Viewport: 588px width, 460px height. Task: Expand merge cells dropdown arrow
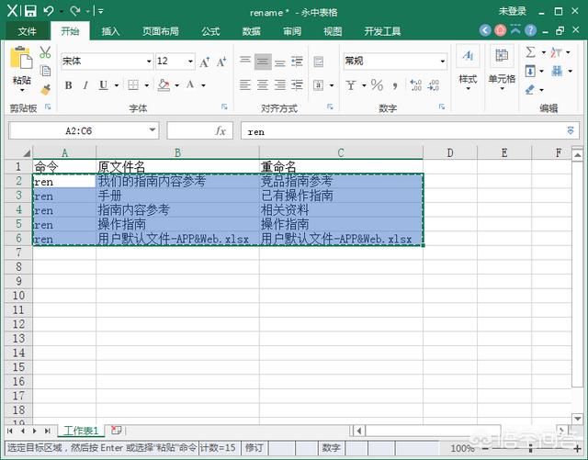[x=332, y=85]
